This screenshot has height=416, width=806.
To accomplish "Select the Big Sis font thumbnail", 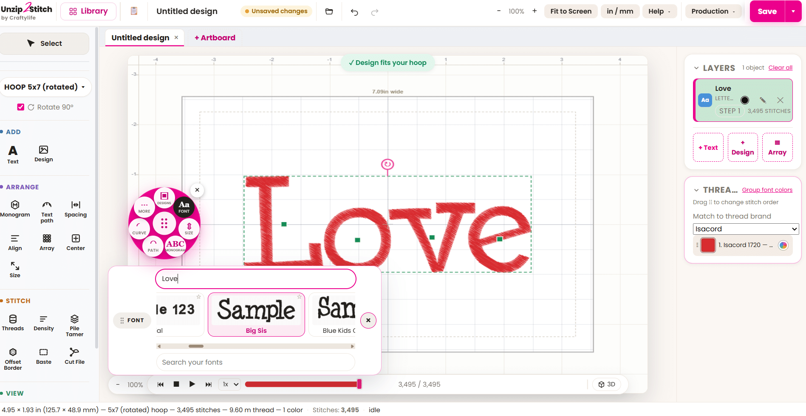I will pyautogui.click(x=256, y=315).
